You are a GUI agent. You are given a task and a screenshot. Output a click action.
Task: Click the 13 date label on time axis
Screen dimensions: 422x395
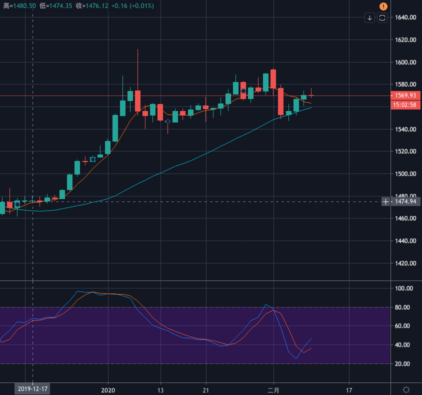160,390
